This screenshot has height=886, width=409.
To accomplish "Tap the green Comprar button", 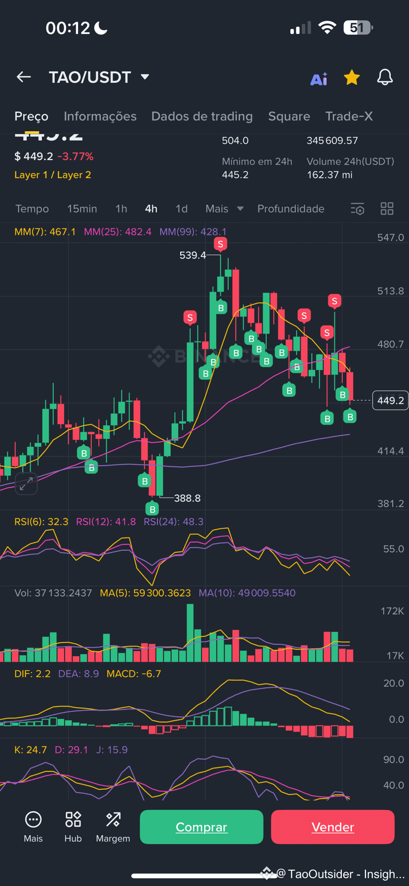I will [202, 827].
